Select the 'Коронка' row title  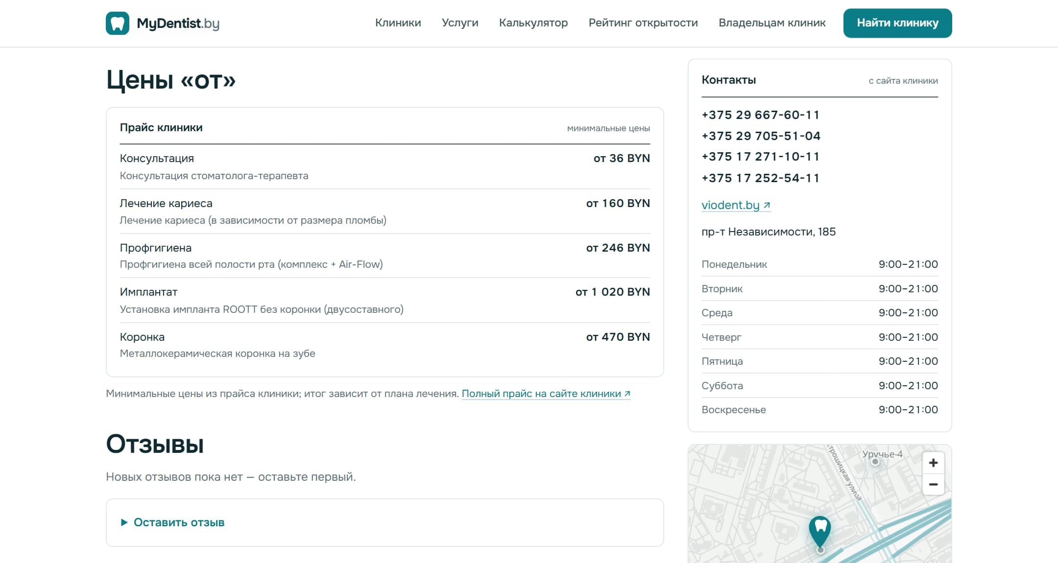(142, 337)
